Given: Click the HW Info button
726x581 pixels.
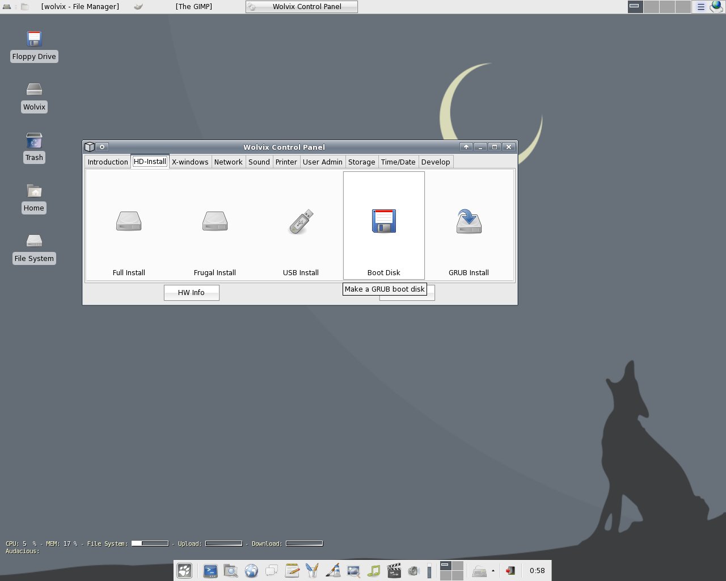Looking at the screenshot, I should pyautogui.click(x=191, y=293).
